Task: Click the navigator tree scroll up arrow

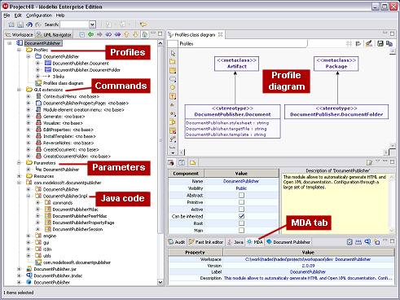Action: click(160, 43)
